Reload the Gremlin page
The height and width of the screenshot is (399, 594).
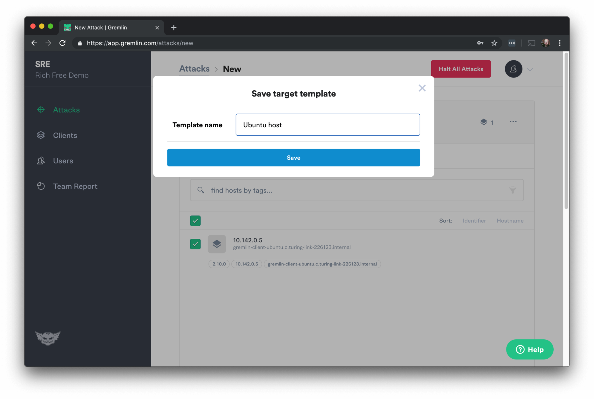(x=62, y=43)
